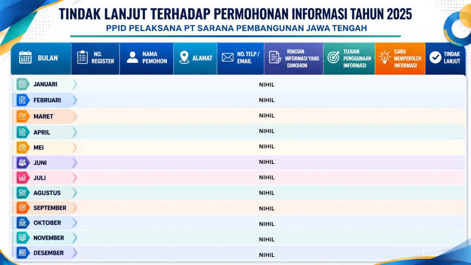Select the bar chart icon in the JULI row
471x265 pixels.
pyautogui.click(x=22, y=178)
